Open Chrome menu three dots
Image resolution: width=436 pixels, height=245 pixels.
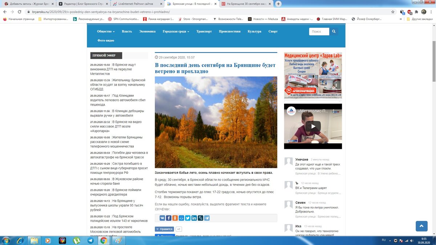pyautogui.click(x=431, y=12)
